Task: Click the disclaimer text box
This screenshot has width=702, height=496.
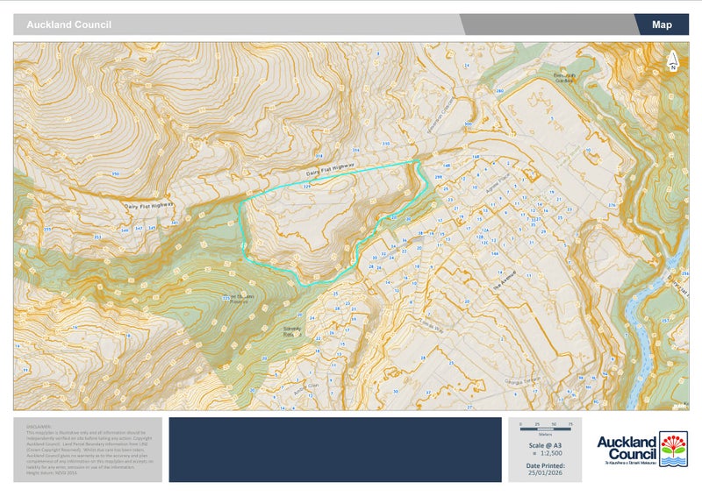Action: tap(87, 449)
